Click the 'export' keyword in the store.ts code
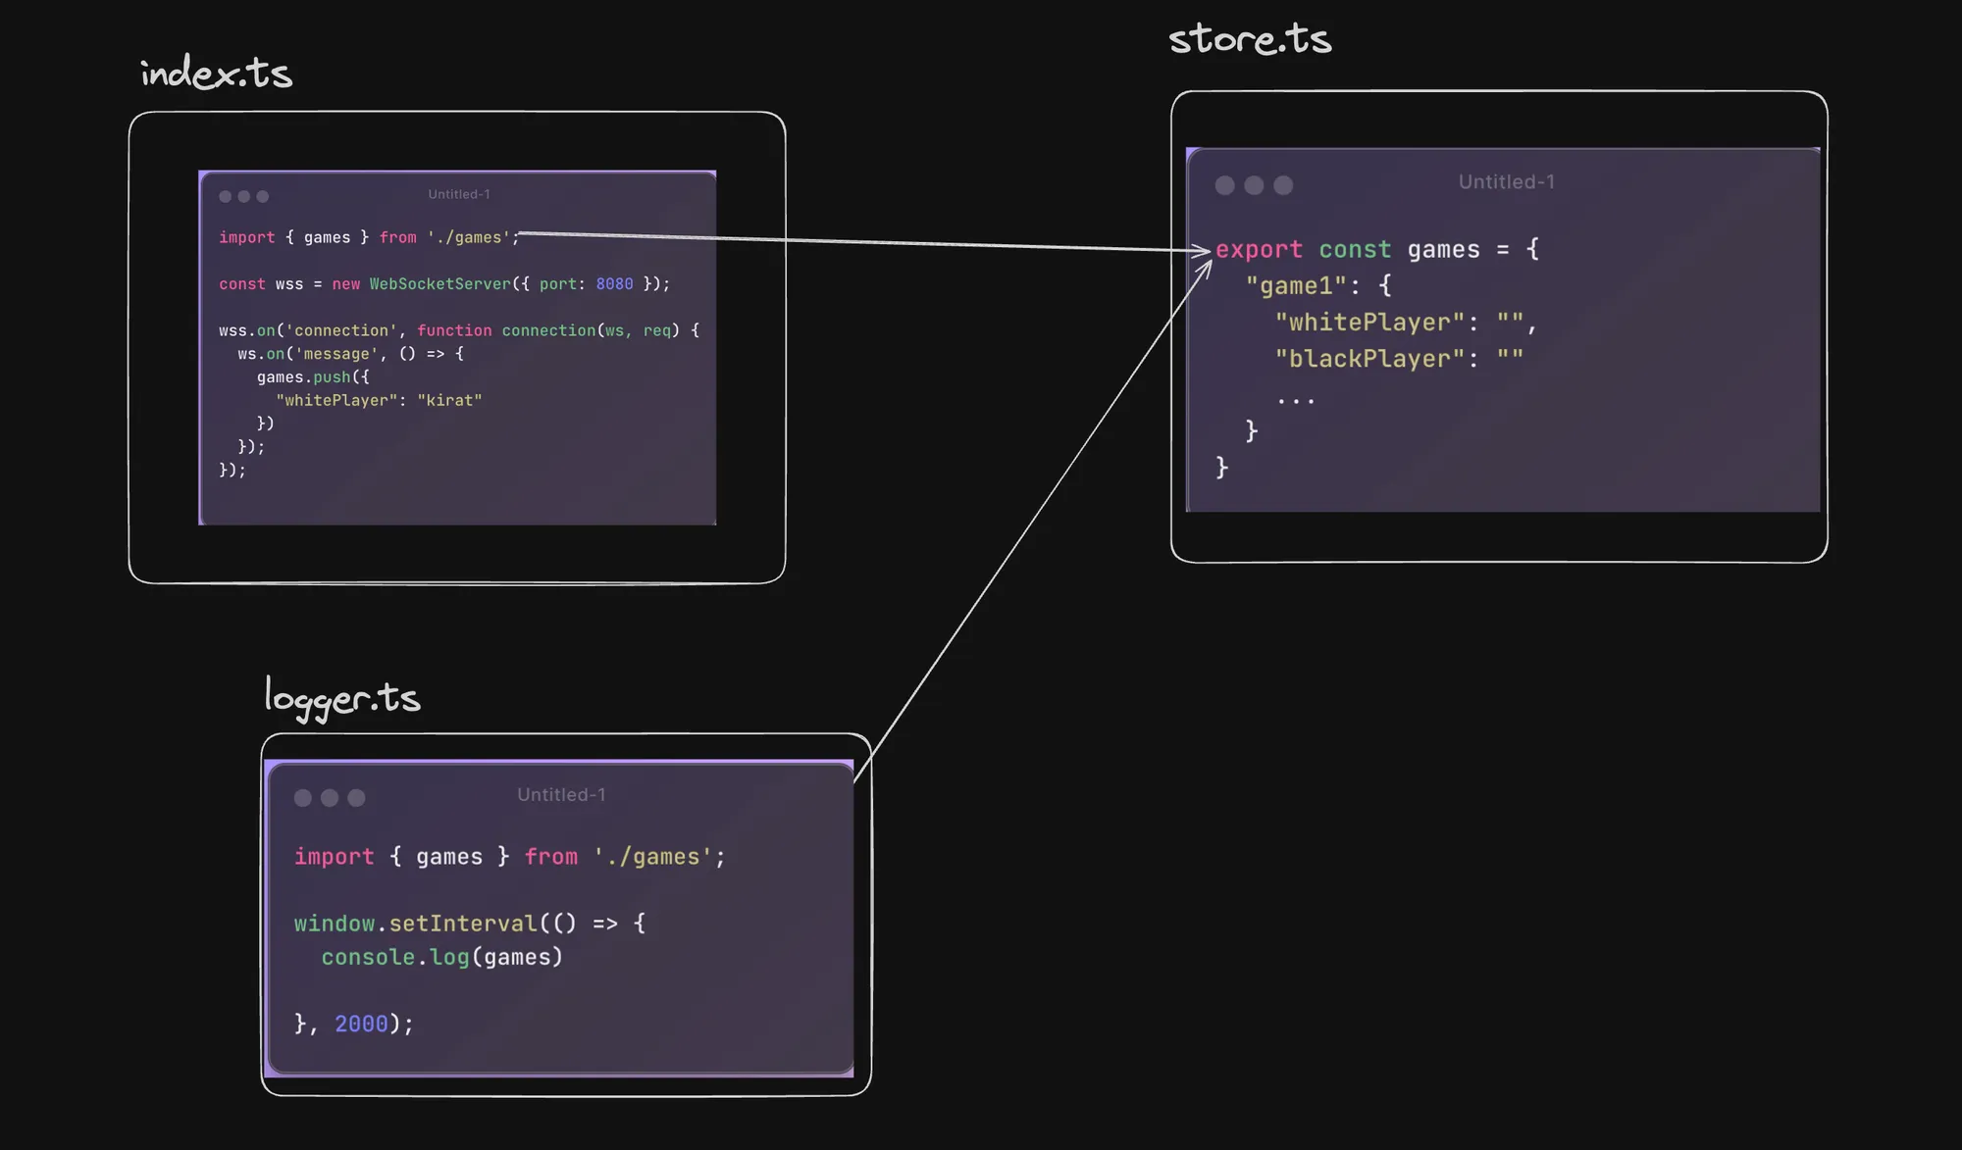Screen dimensions: 1962x1150 click(1259, 250)
